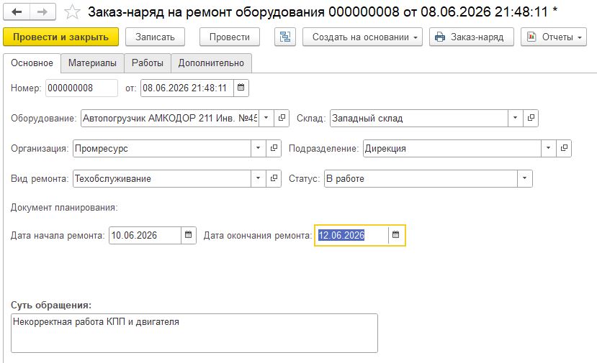This screenshot has height=363, width=597.
Task: Go forward with the right arrow button
Action: [42, 12]
